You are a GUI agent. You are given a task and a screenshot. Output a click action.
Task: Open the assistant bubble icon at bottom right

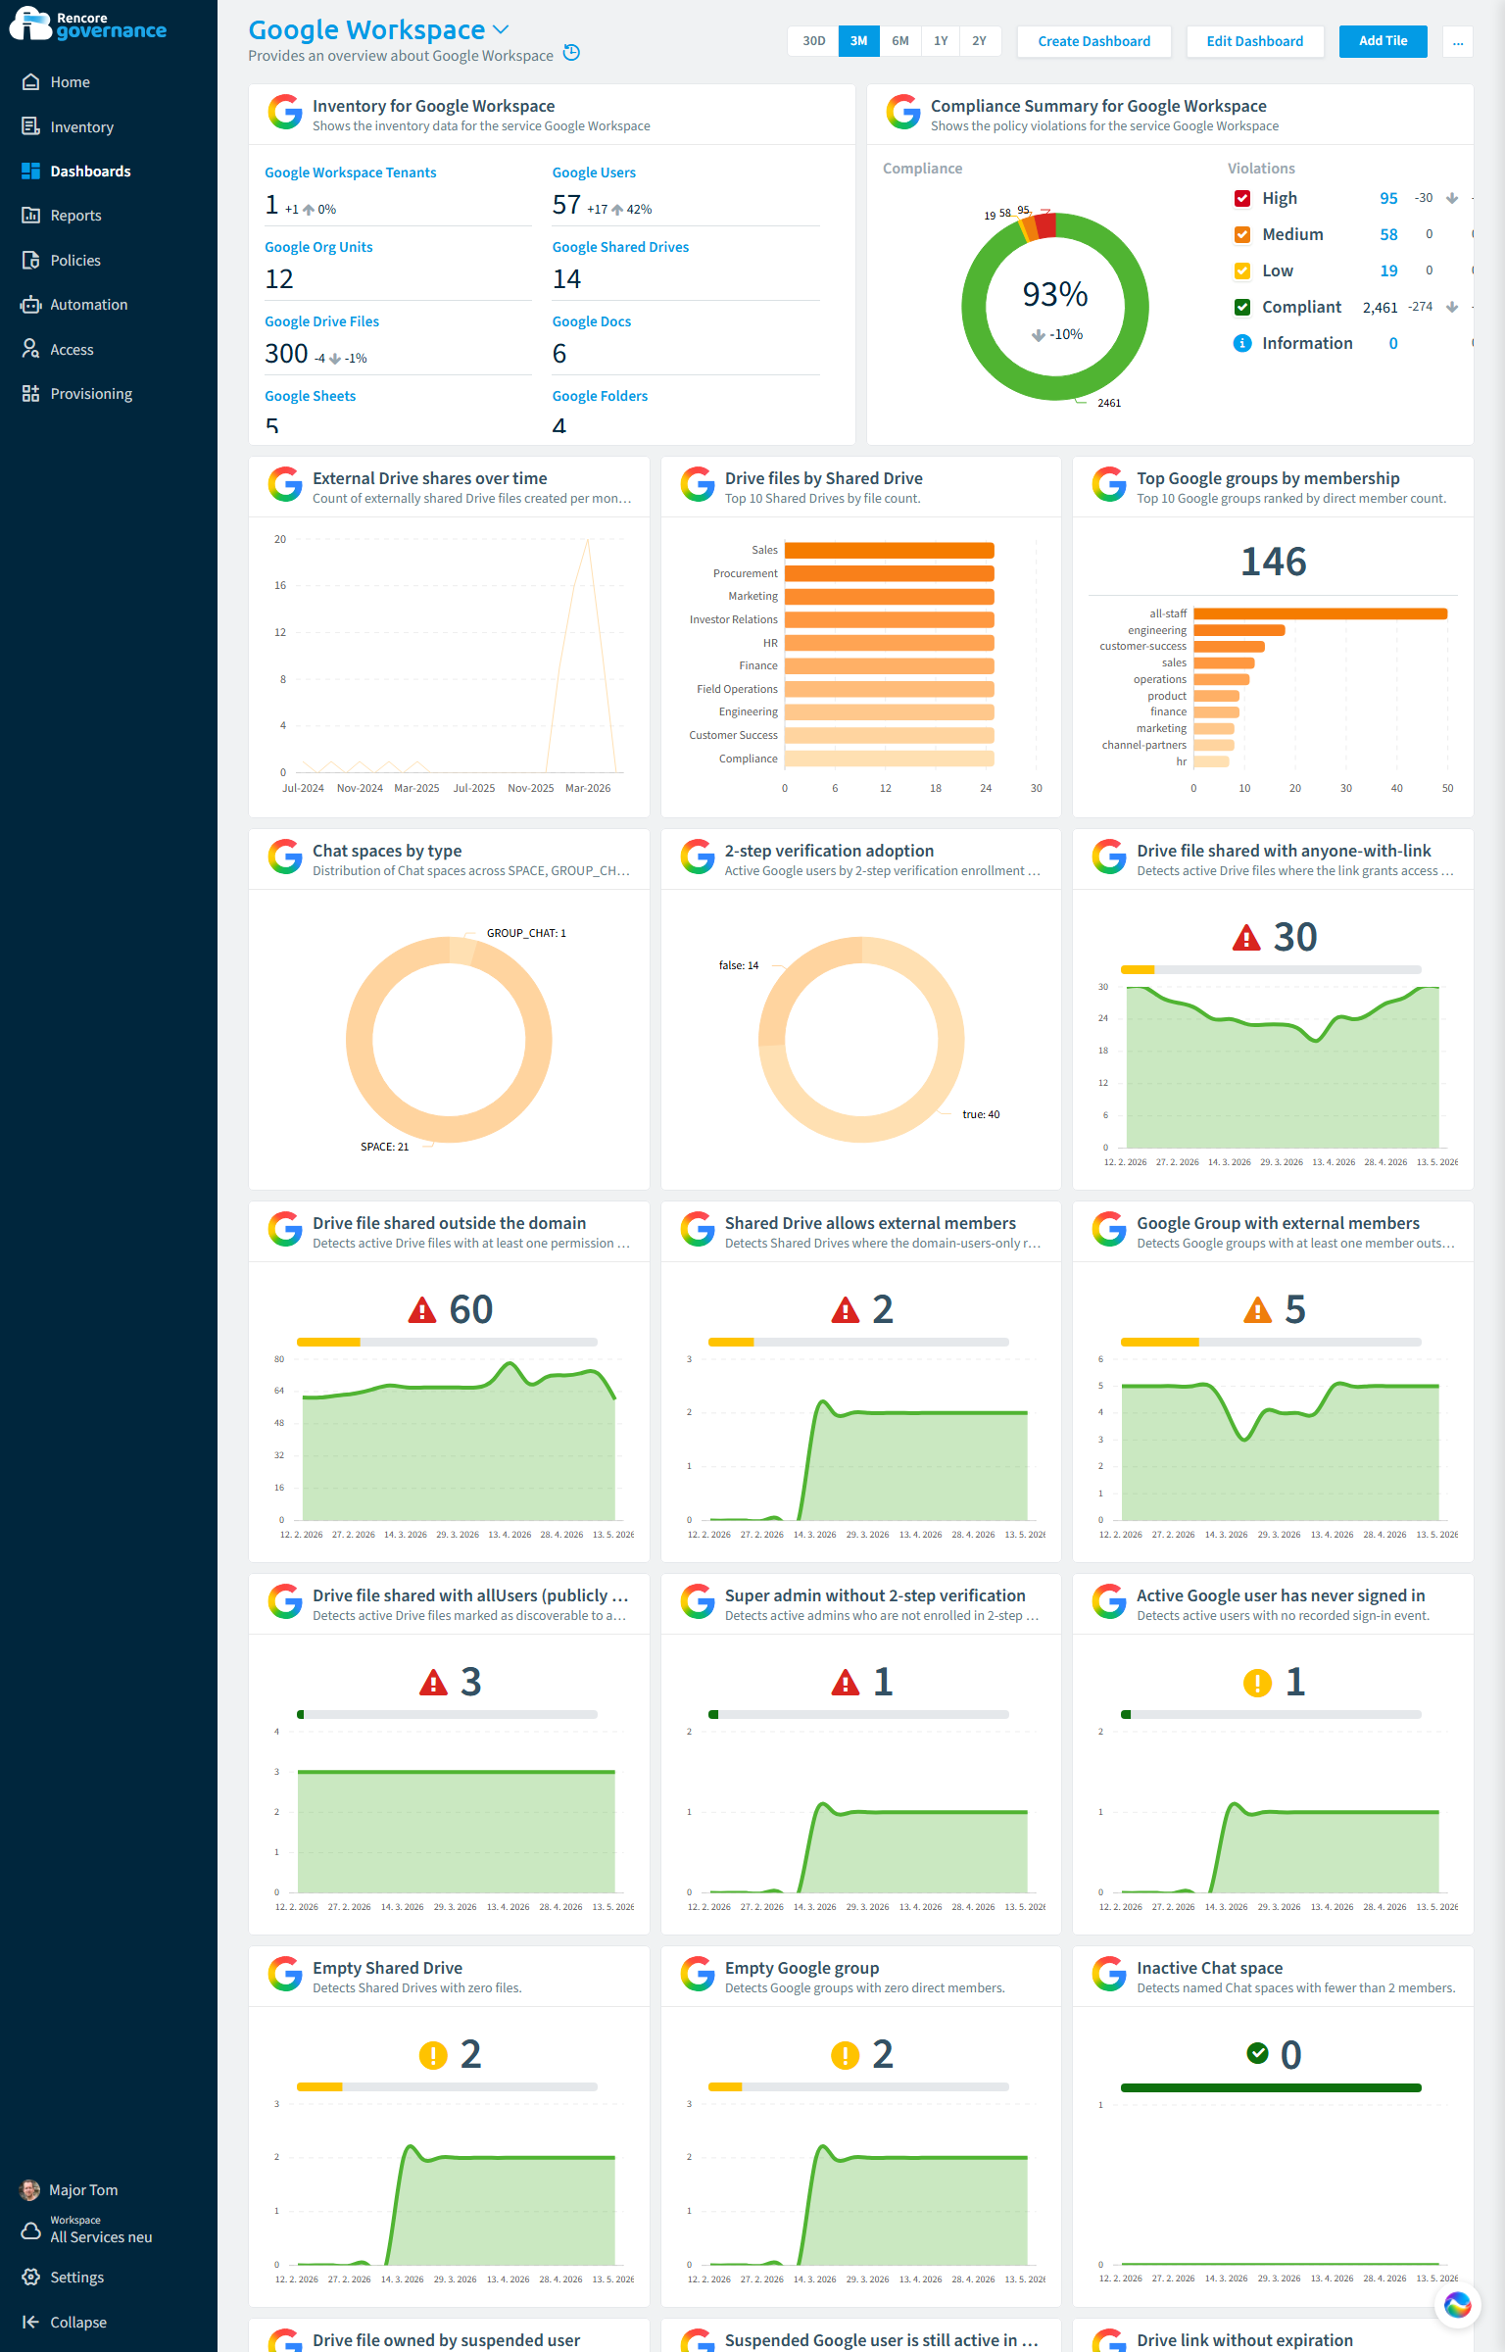(x=1457, y=2305)
